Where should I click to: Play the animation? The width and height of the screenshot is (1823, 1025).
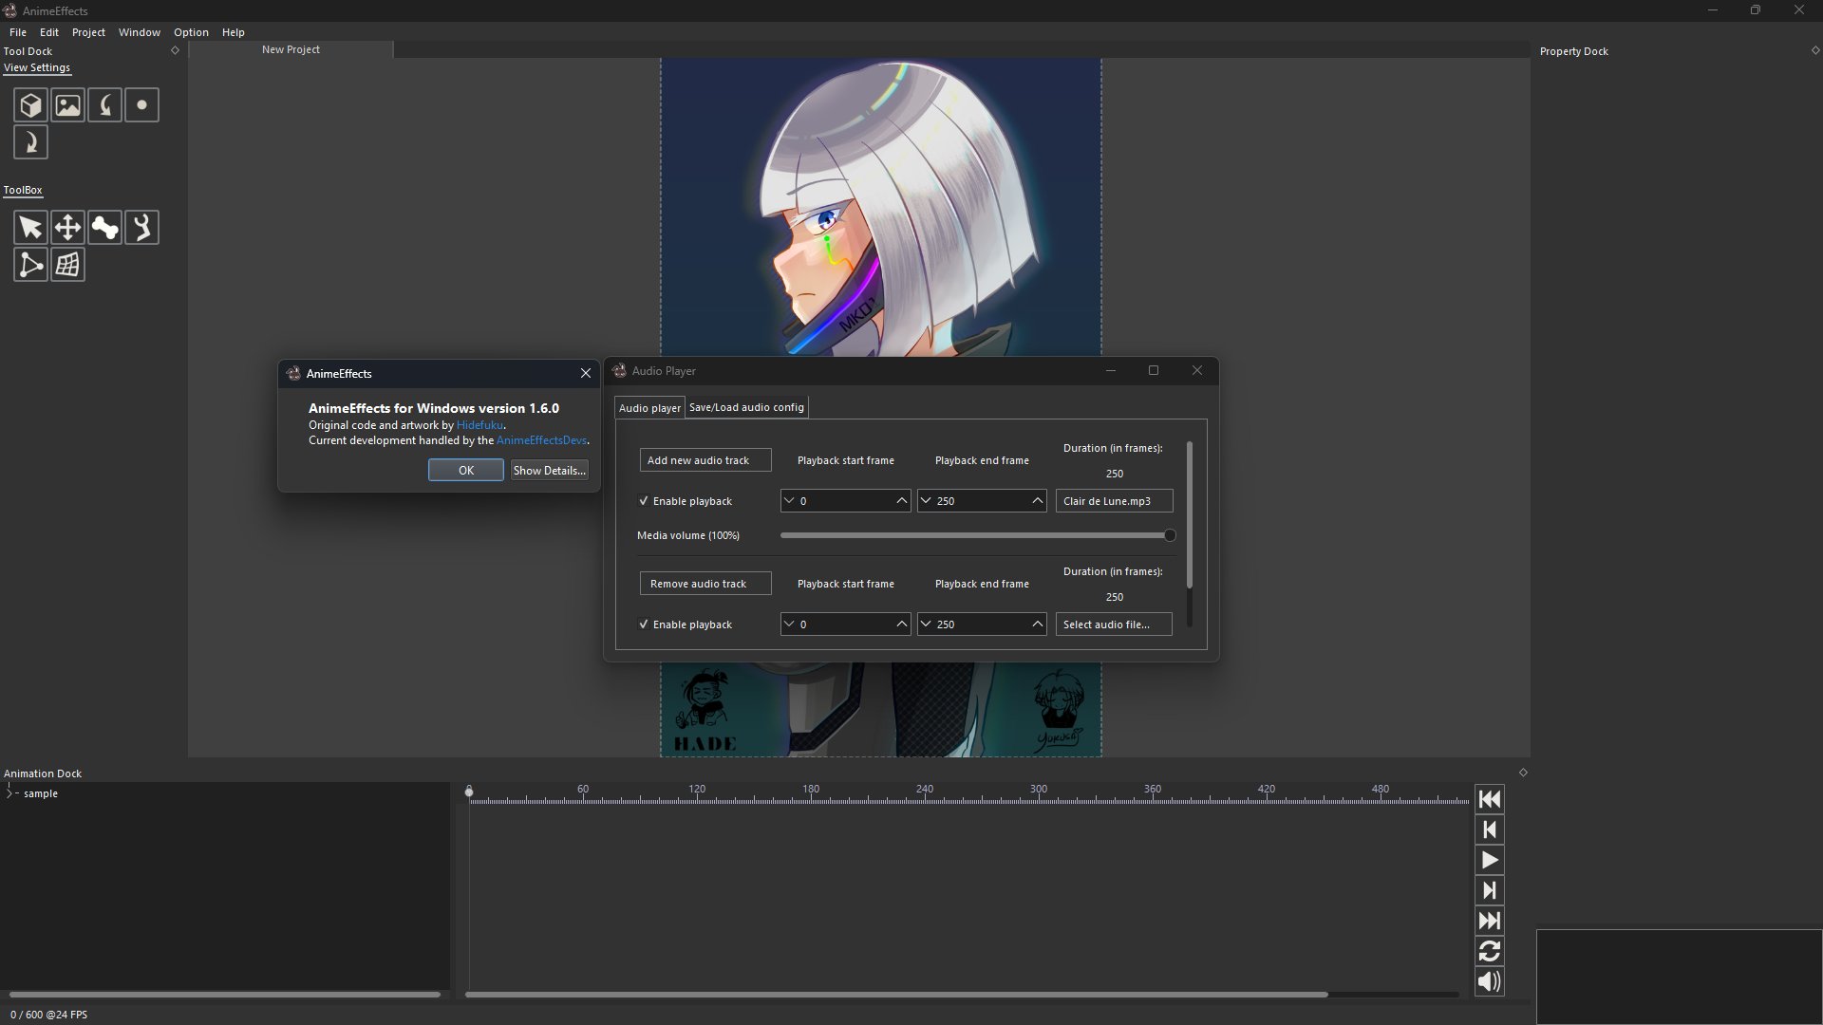tap(1489, 860)
